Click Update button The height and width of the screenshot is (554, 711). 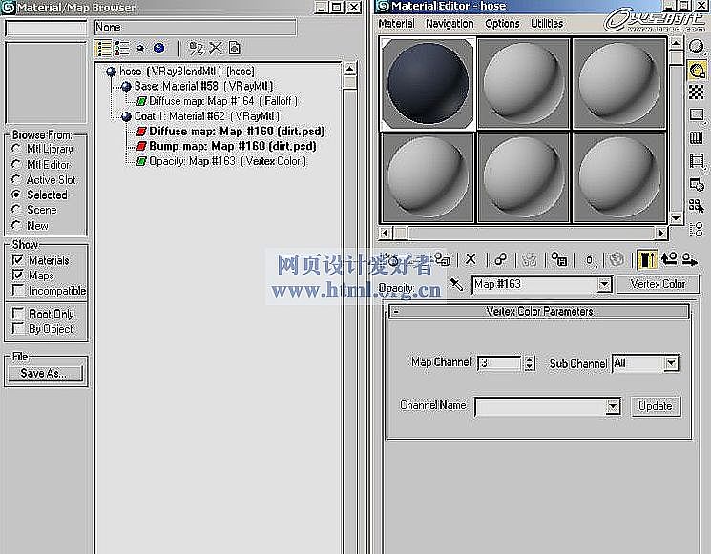click(656, 406)
